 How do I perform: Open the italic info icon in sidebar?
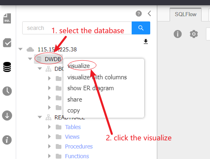[x=7, y=140]
